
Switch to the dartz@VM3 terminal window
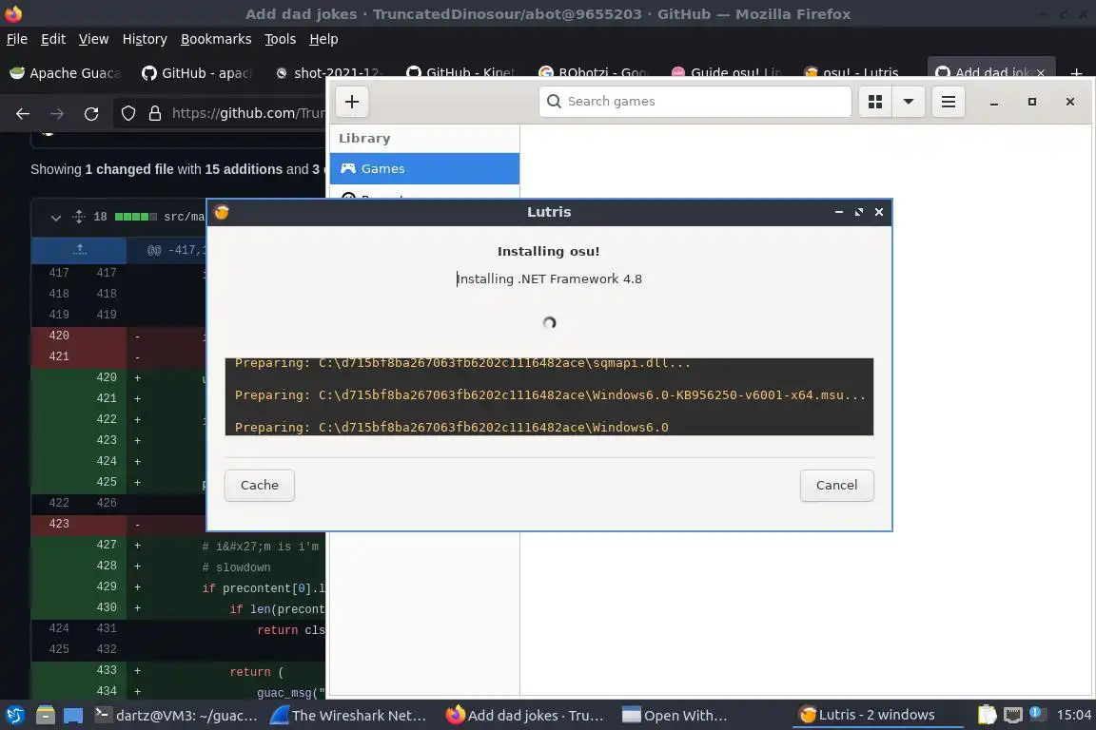tap(176, 716)
